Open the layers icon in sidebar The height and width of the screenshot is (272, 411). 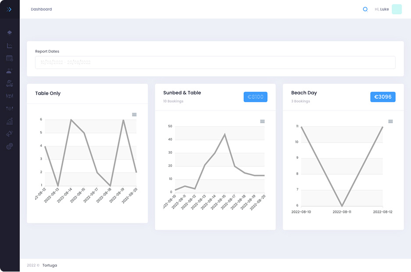[x=10, y=32]
